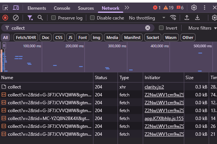Image resolution: width=217 pixels, height=144 pixels.
Task: Open network panel settings gear
Action: 214,18
